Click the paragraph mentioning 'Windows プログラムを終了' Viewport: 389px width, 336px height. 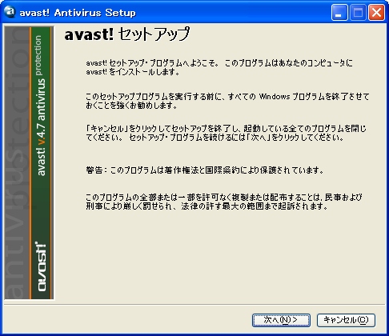227,101
